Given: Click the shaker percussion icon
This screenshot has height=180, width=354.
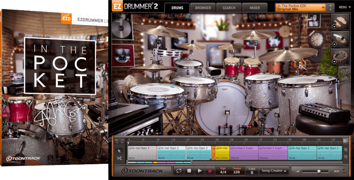Looking at the screenshot, I should 340,39.
